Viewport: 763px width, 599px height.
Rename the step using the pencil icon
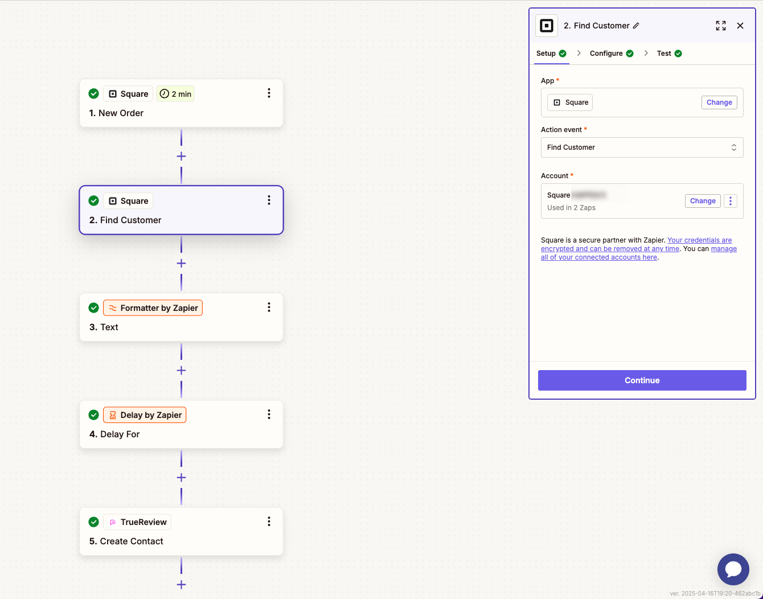coord(636,26)
